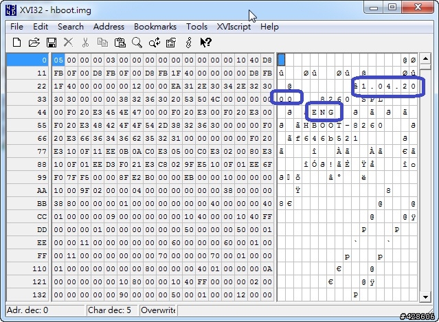The image size is (439, 322).
Task: Click character f in f646b521 text row
Action: click(298, 138)
